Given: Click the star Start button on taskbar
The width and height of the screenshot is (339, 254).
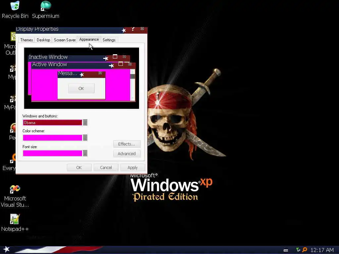Looking at the screenshot, I should tap(7, 249).
